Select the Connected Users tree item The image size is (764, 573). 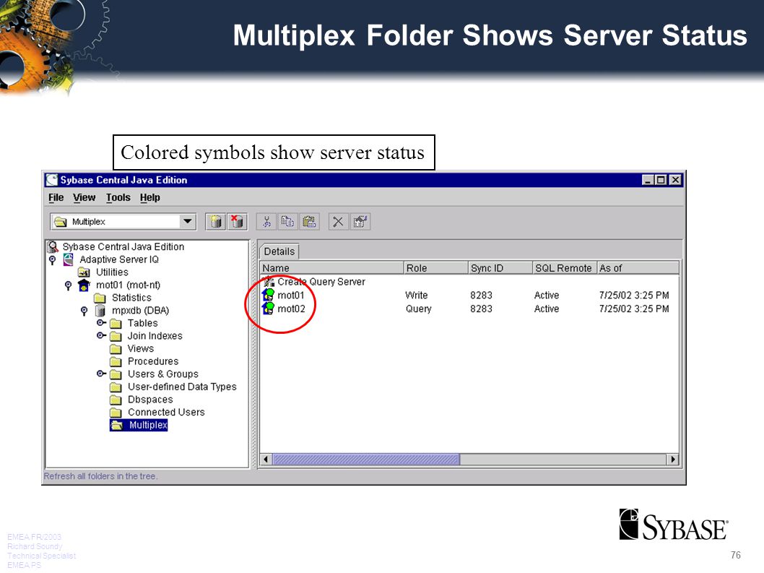point(166,412)
